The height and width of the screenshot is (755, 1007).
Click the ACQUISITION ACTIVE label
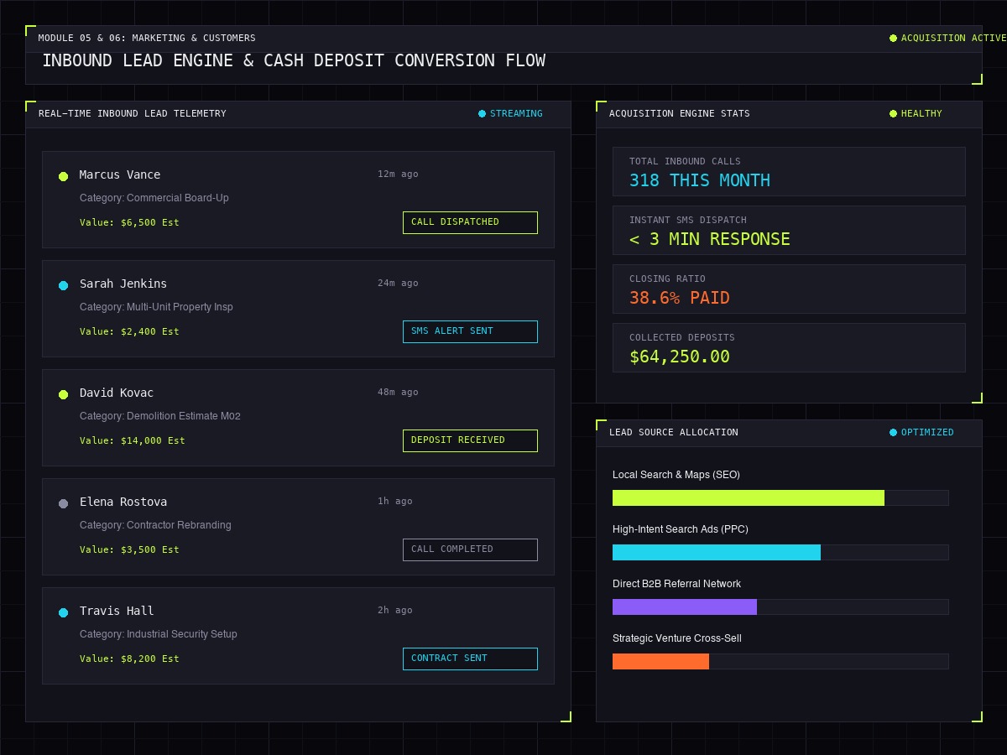(954, 38)
